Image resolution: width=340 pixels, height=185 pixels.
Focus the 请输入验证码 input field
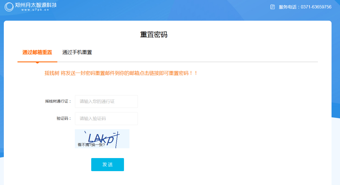point(106,119)
